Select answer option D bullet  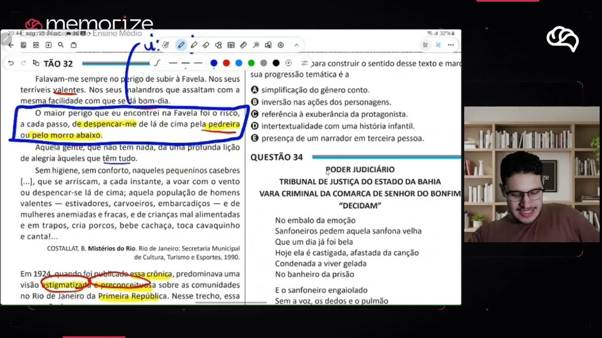(254, 126)
